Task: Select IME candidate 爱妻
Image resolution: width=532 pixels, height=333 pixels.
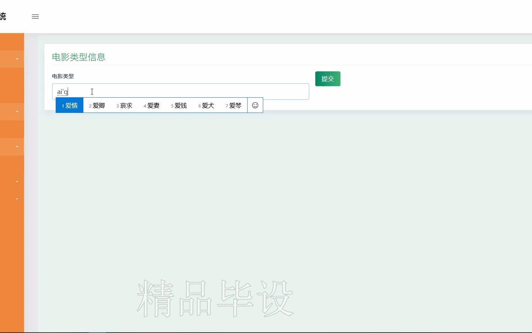Action: (151, 105)
